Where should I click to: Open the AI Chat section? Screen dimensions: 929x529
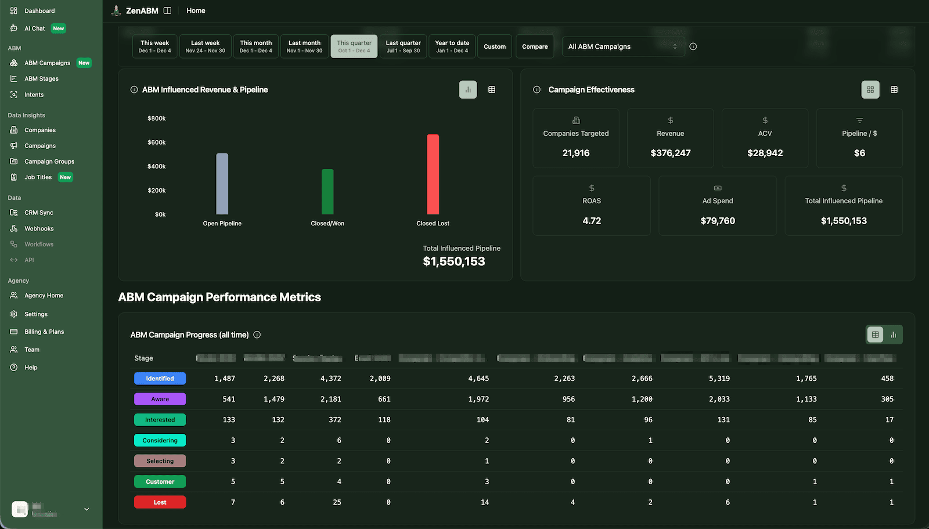pos(35,28)
